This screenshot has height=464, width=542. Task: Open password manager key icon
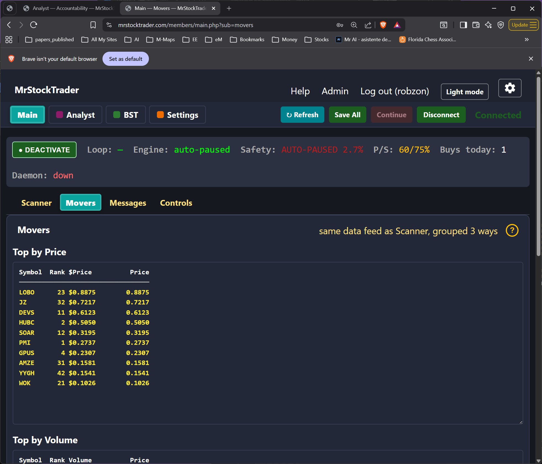coord(340,25)
